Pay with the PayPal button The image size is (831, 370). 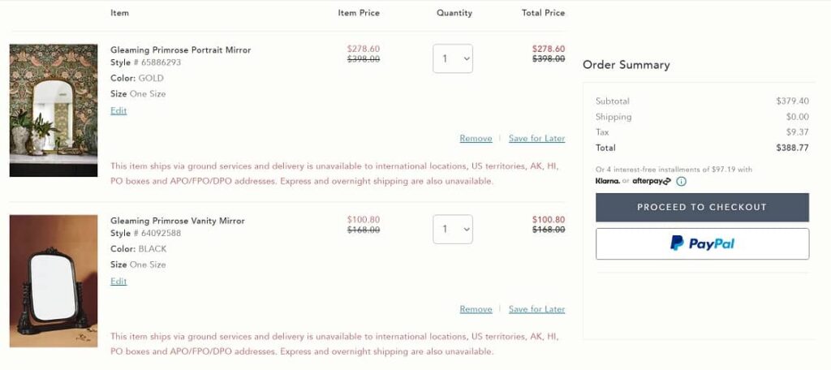tap(702, 243)
